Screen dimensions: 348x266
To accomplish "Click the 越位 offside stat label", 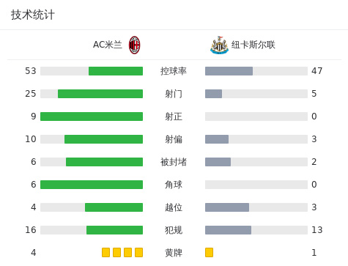I will (x=174, y=207).
